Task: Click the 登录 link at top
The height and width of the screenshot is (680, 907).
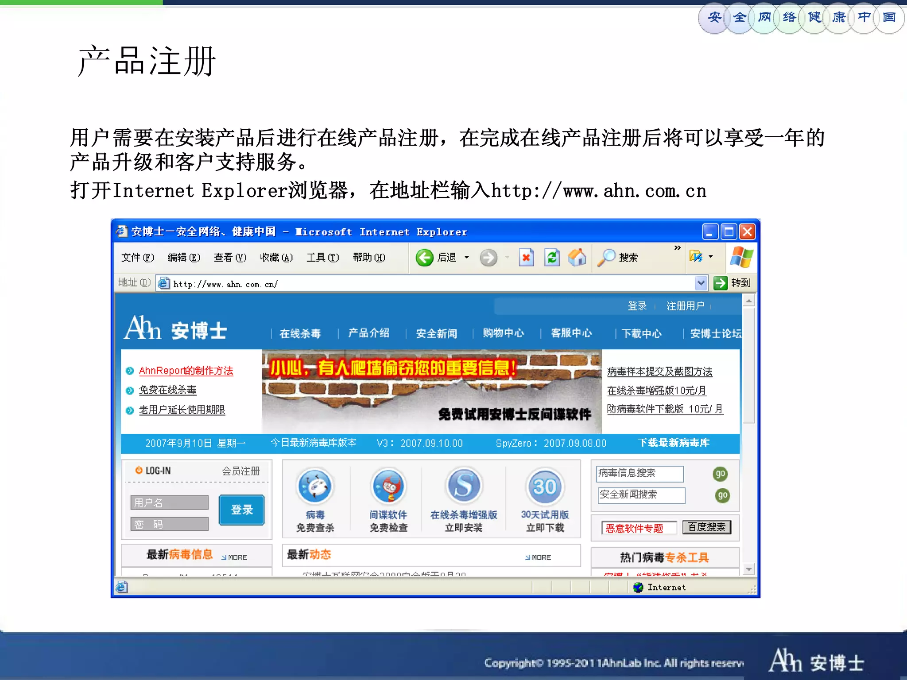Action: (x=637, y=306)
